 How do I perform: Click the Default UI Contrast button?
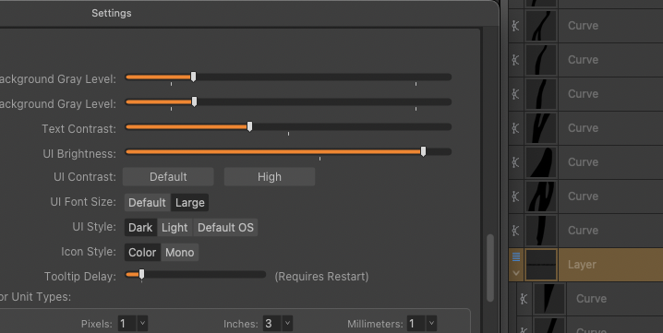pos(168,176)
